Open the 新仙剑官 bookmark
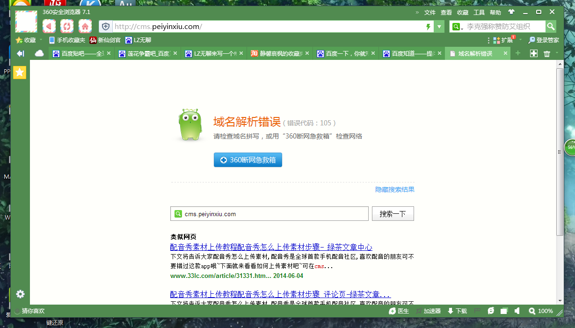The width and height of the screenshot is (575, 328). pos(105,40)
